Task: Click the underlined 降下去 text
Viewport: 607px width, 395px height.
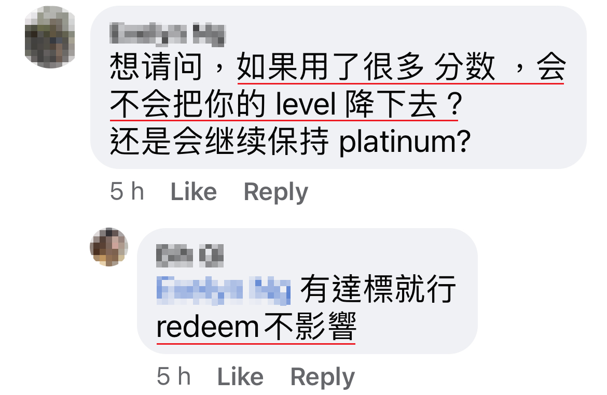Action: pyautogui.click(x=391, y=105)
